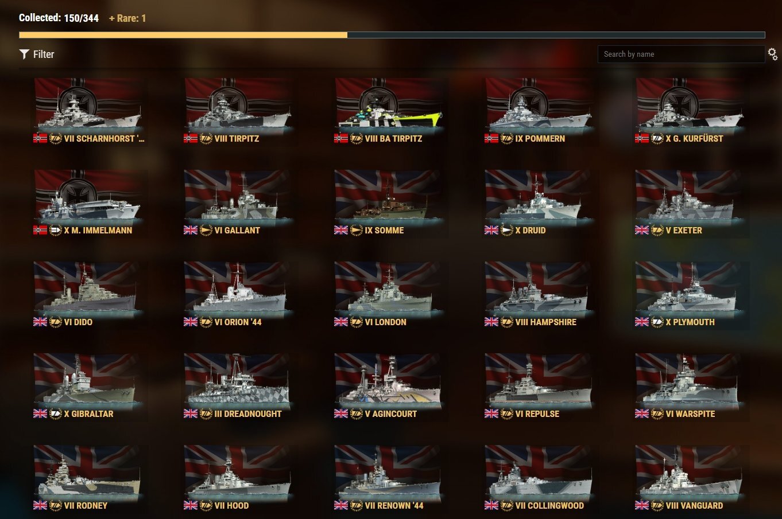Viewport: 782px width, 519px height.
Task: Click the VIII Vanguard name label
Action: (x=694, y=505)
